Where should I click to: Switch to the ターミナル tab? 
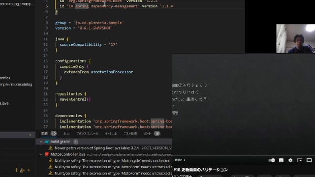tap(111, 133)
